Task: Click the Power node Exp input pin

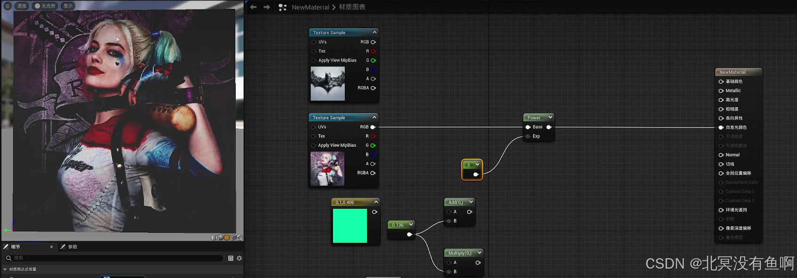Action: coord(528,136)
